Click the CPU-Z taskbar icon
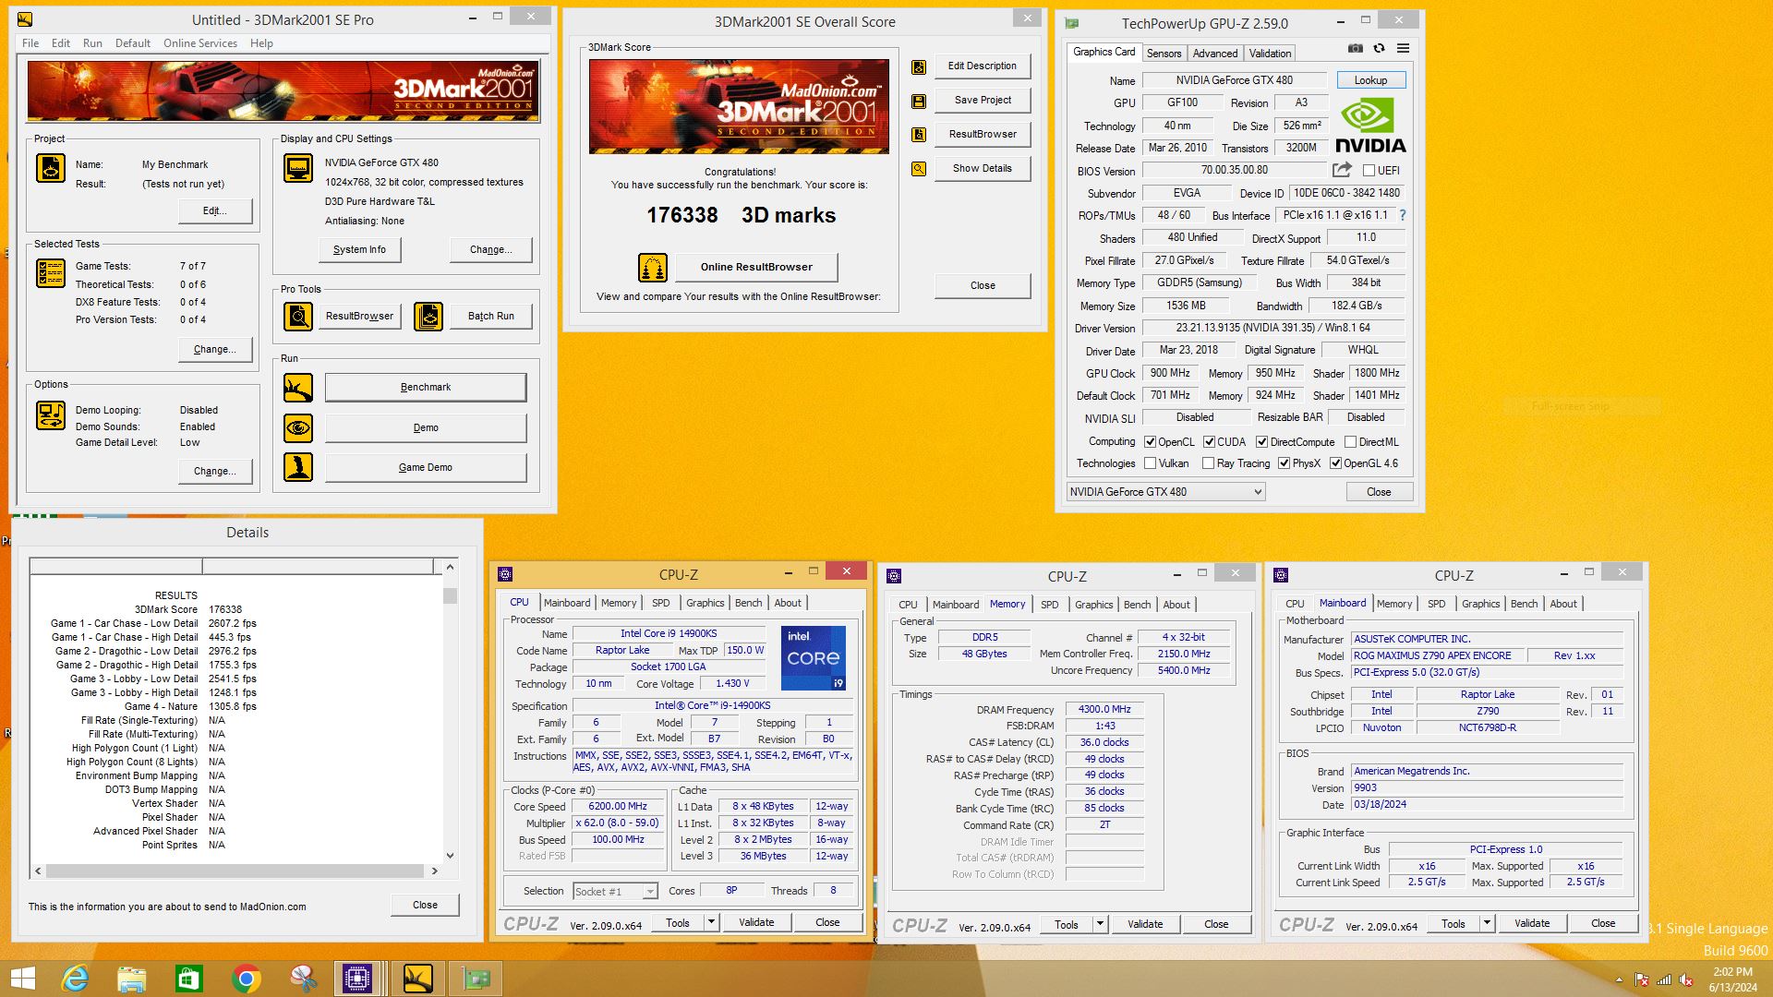 coord(357,979)
